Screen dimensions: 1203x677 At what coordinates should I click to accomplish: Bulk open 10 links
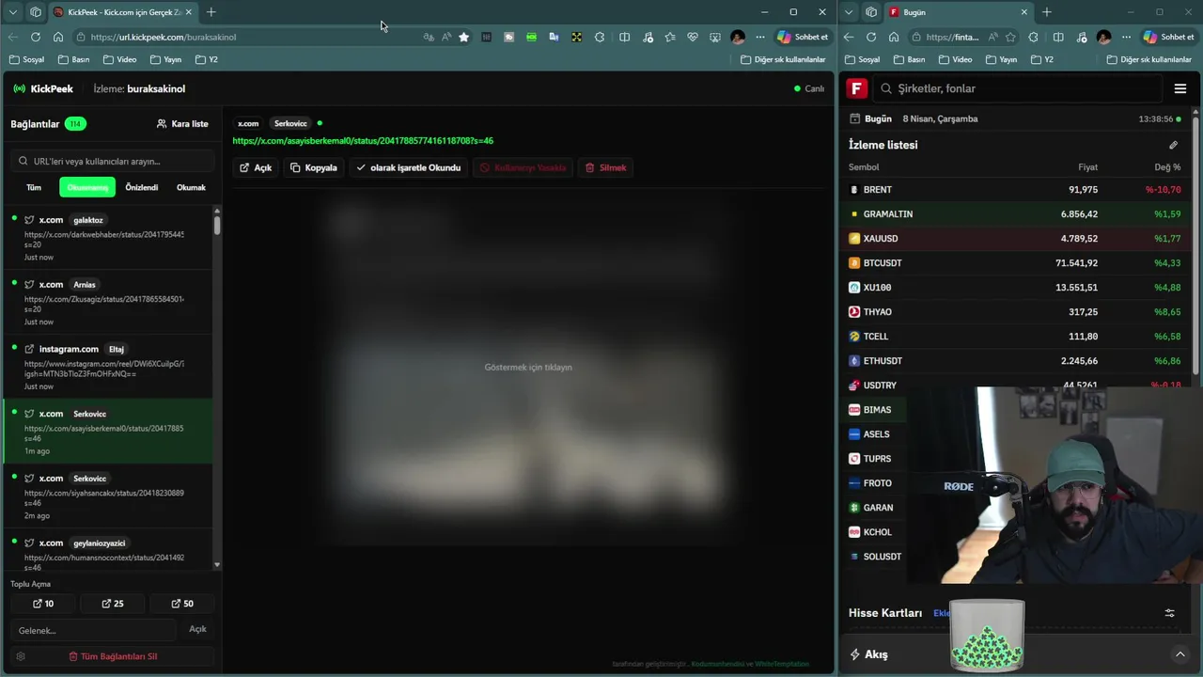(x=43, y=604)
